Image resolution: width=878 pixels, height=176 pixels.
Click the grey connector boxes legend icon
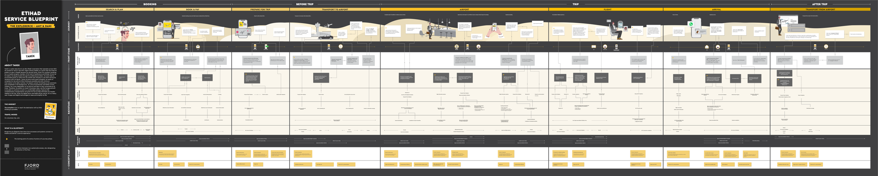click(x=7, y=149)
